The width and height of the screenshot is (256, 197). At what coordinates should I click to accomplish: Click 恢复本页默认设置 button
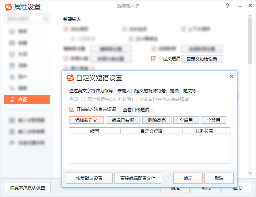tap(27, 188)
